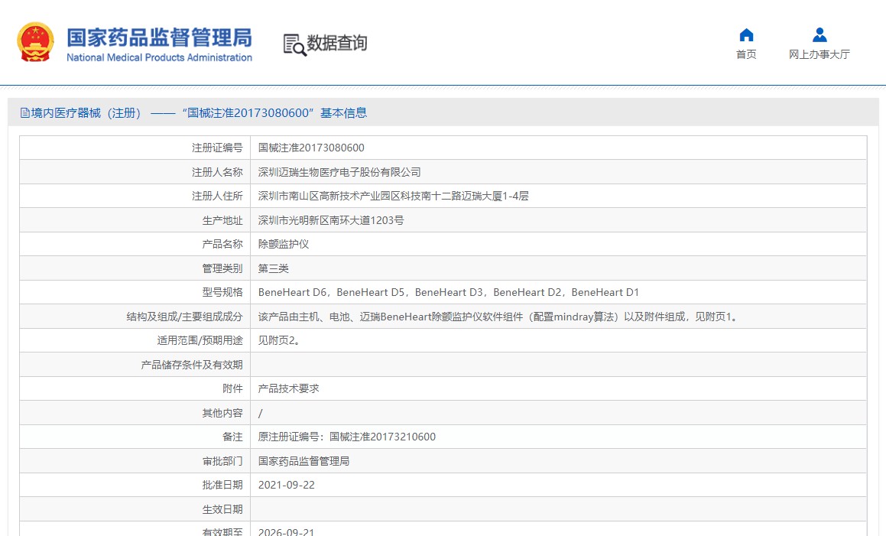Viewport: 886px width, 536px height.
Task: Click the 产品技术要求 attachment value
Action: pyautogui.click(x=289, y=388)
